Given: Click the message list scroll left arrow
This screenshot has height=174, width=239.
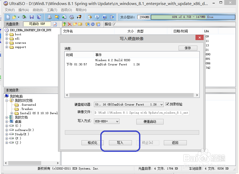Looking at the screenshot, I should (67, 95).
